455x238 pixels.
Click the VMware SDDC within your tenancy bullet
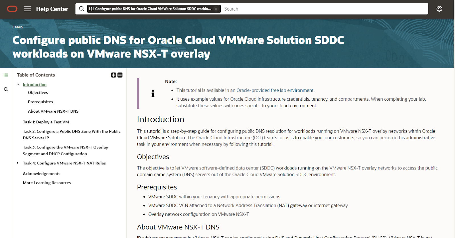(x=214, y=197)
